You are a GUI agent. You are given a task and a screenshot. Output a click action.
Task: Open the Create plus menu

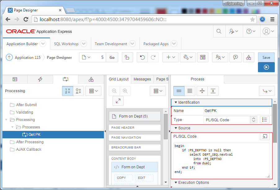tap(171, 57)
